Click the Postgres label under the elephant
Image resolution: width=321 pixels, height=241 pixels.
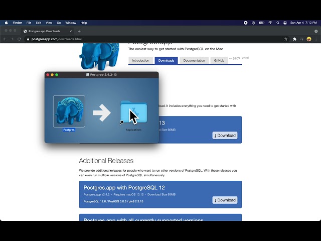69,130
